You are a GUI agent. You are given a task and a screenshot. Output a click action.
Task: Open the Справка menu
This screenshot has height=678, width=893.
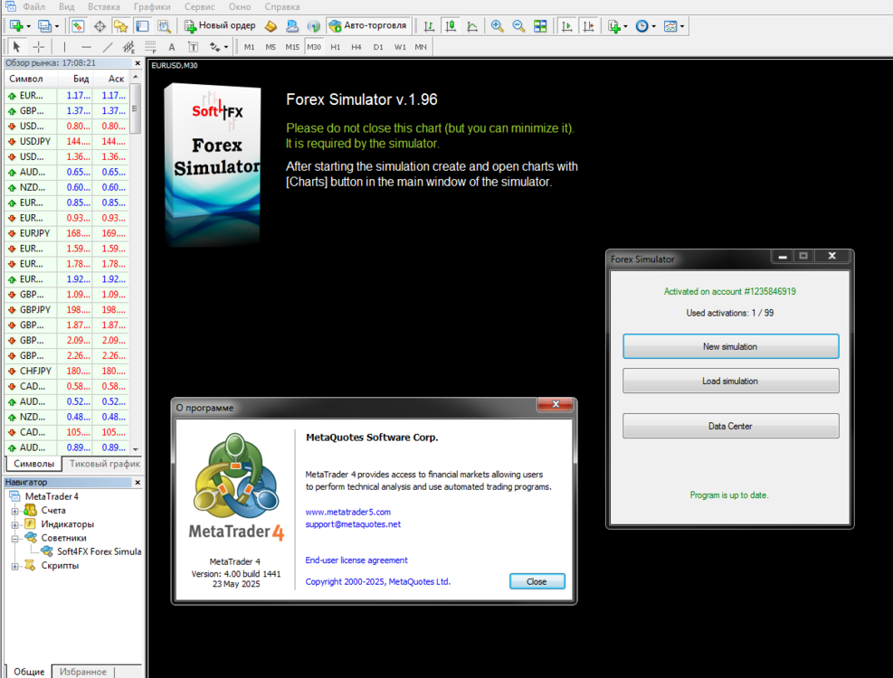coord(282,7)
